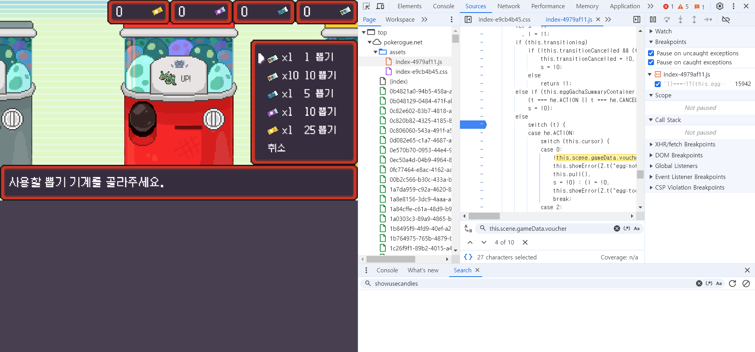Show more open file tabs chevron

(x=608, y=20)
